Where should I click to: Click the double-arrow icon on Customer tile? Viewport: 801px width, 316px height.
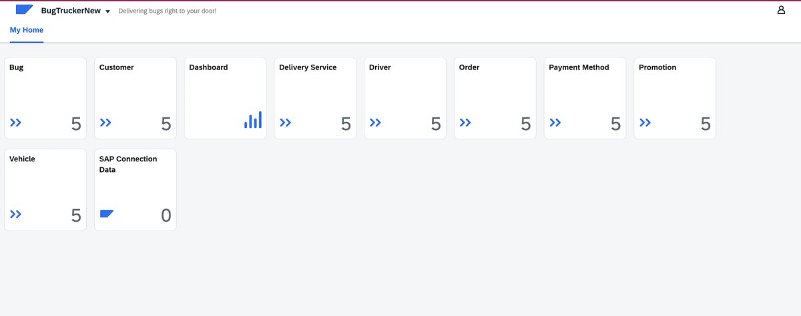click(x=105, y=123)
